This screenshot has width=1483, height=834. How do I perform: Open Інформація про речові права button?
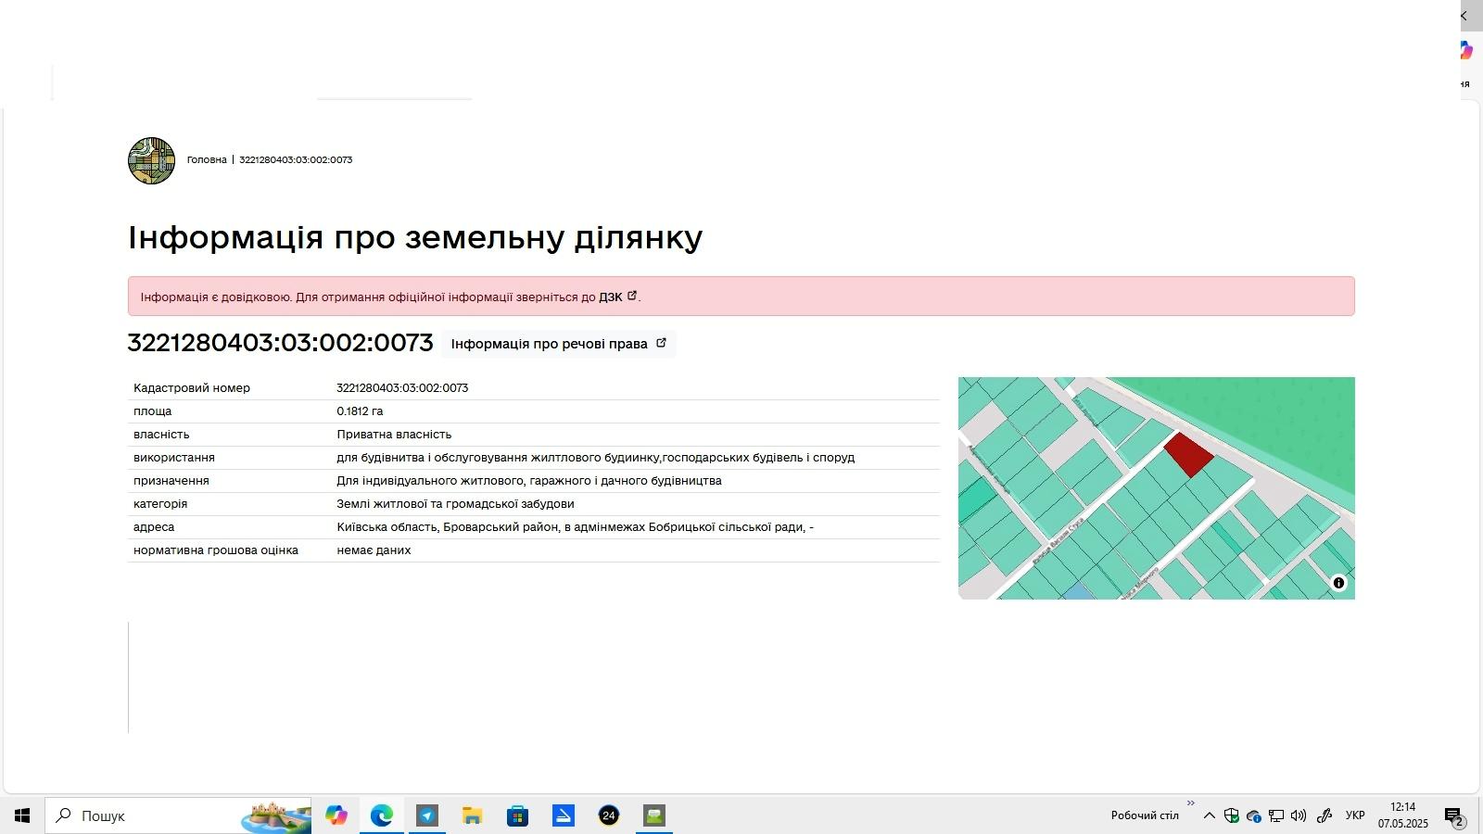(x=559, y=344)
